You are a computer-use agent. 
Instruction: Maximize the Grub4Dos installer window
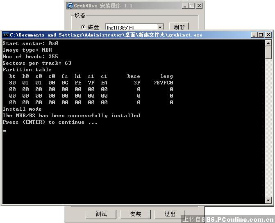coord(191,6)
